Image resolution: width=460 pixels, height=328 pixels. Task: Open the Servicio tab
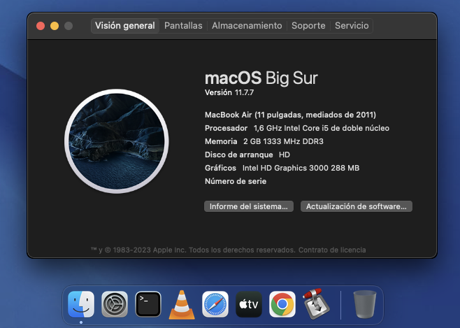(352, 26)
